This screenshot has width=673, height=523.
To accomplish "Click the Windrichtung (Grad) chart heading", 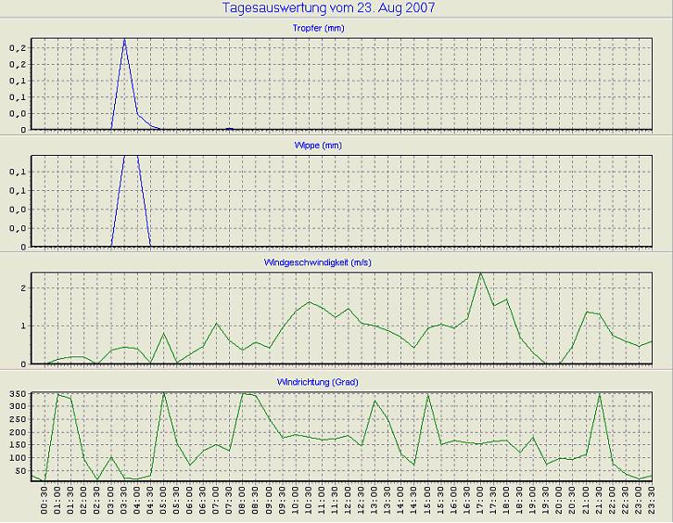I will tap(336, 381).
